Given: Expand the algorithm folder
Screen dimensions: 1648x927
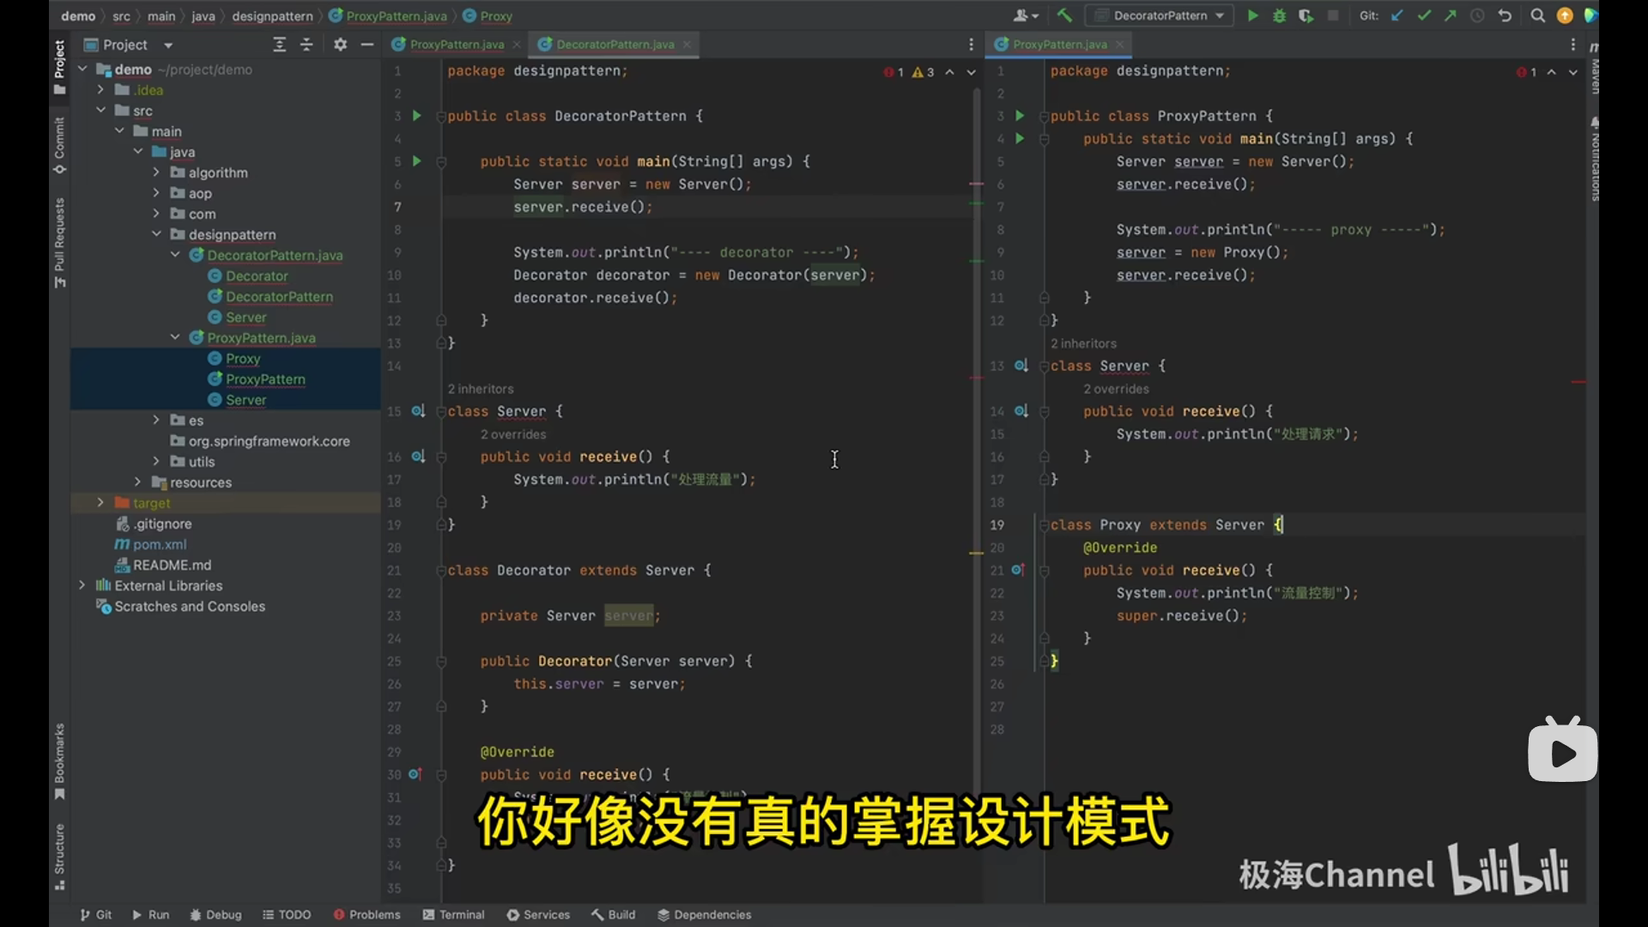Looking at the screenshot, I should tap(156, 173).
